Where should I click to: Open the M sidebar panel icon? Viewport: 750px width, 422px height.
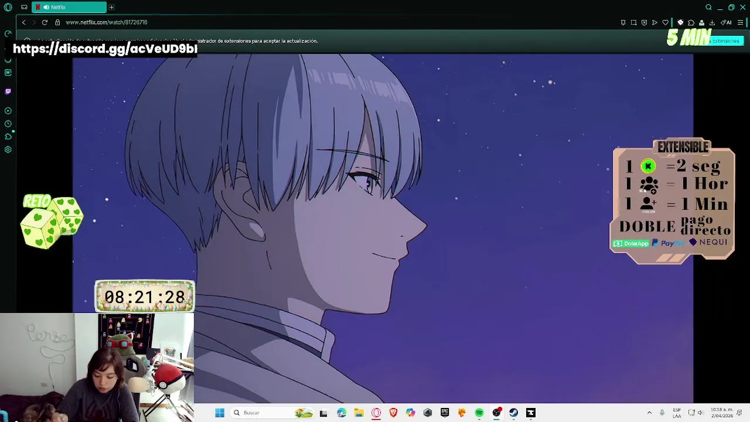8,72
